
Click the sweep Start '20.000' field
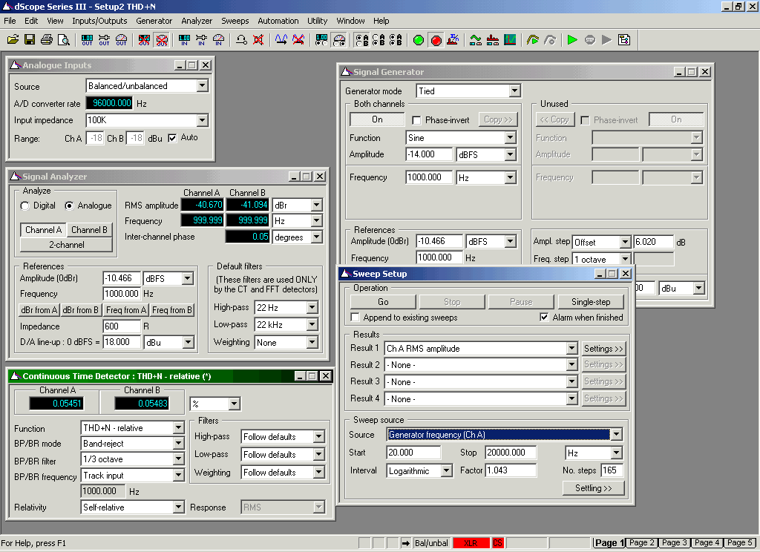coord(413,453)
